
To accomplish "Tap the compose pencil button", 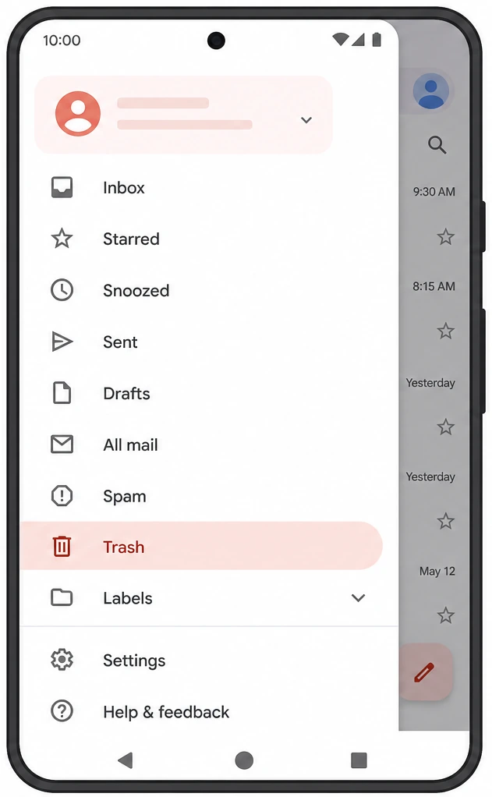I will click(x=426, y=671).
